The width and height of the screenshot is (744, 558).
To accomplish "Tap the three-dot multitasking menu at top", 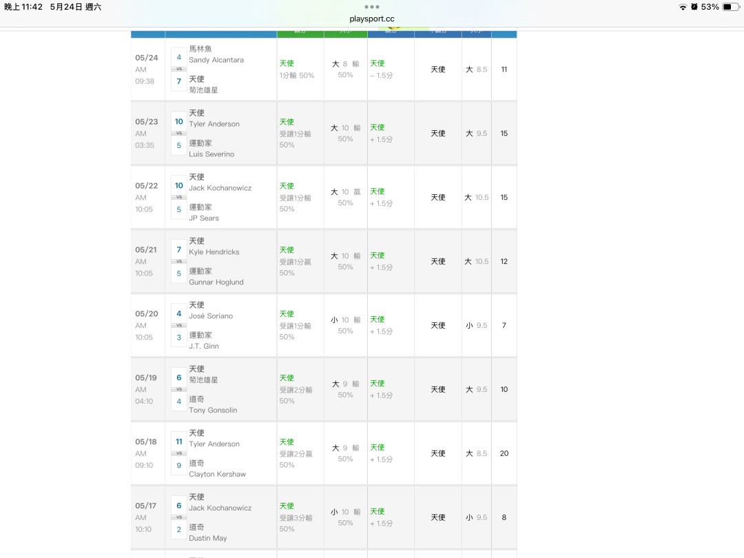I will tap(372, 7).
